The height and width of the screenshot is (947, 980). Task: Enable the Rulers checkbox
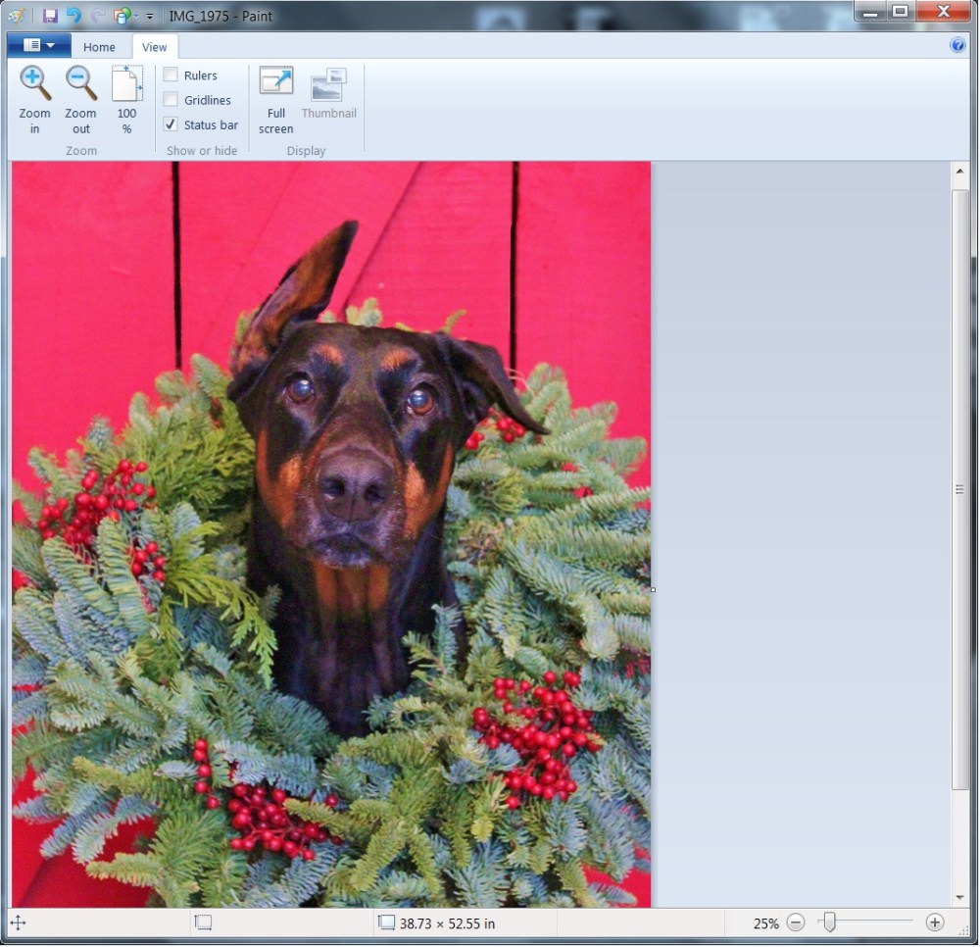(x=171, y=75)
